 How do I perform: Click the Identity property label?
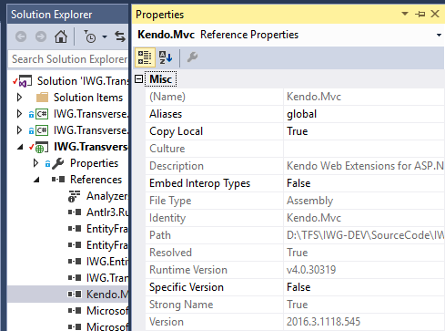pos(167,218)
